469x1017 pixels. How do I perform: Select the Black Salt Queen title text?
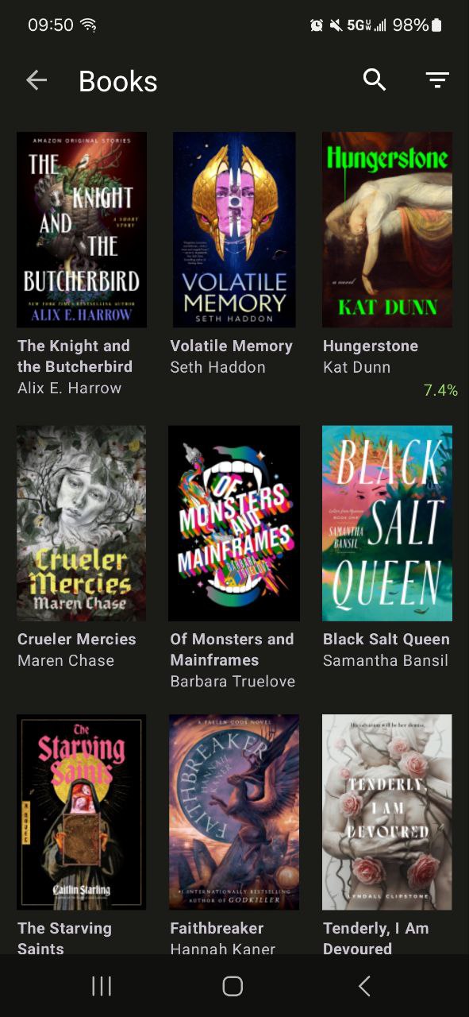[x=386, y=640]
